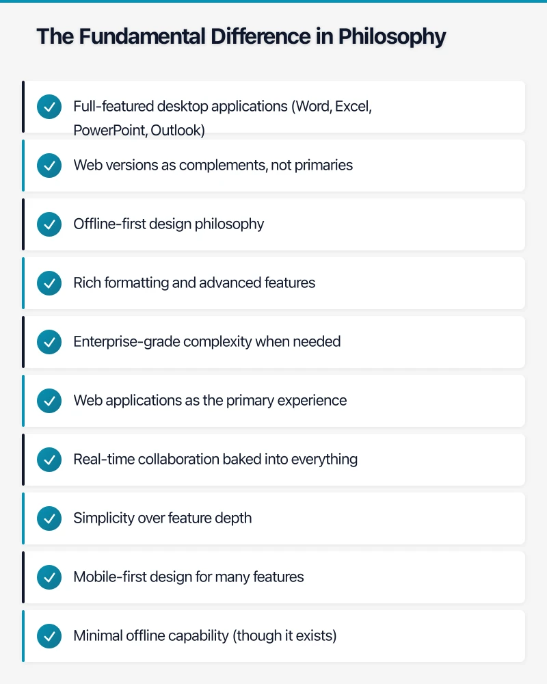Image resolution: width=547 pixels, height=684 pixels.
Task: Click the Mobile-first design for many features text
Action: [x=188, y=577]
